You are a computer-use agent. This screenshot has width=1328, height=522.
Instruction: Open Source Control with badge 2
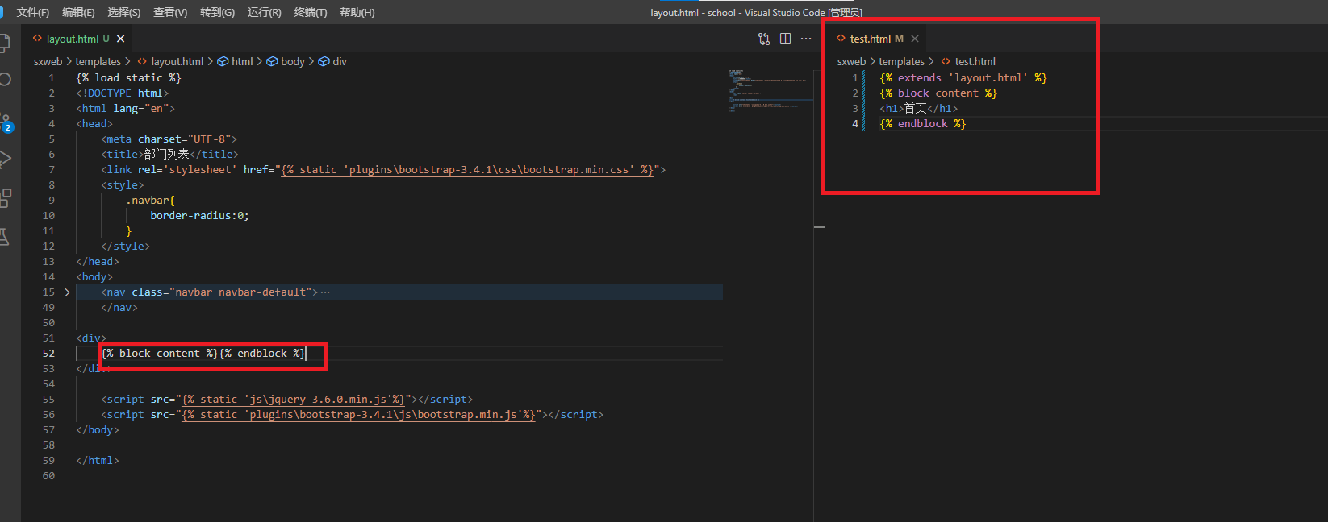pyautogui.click(x=6, y=121)
